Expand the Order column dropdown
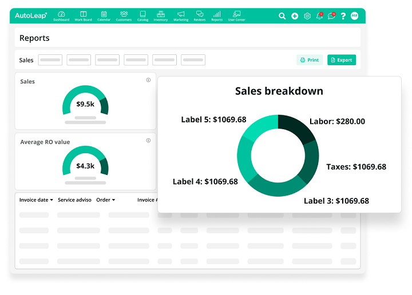412x295 pixels. pos(105,200)
